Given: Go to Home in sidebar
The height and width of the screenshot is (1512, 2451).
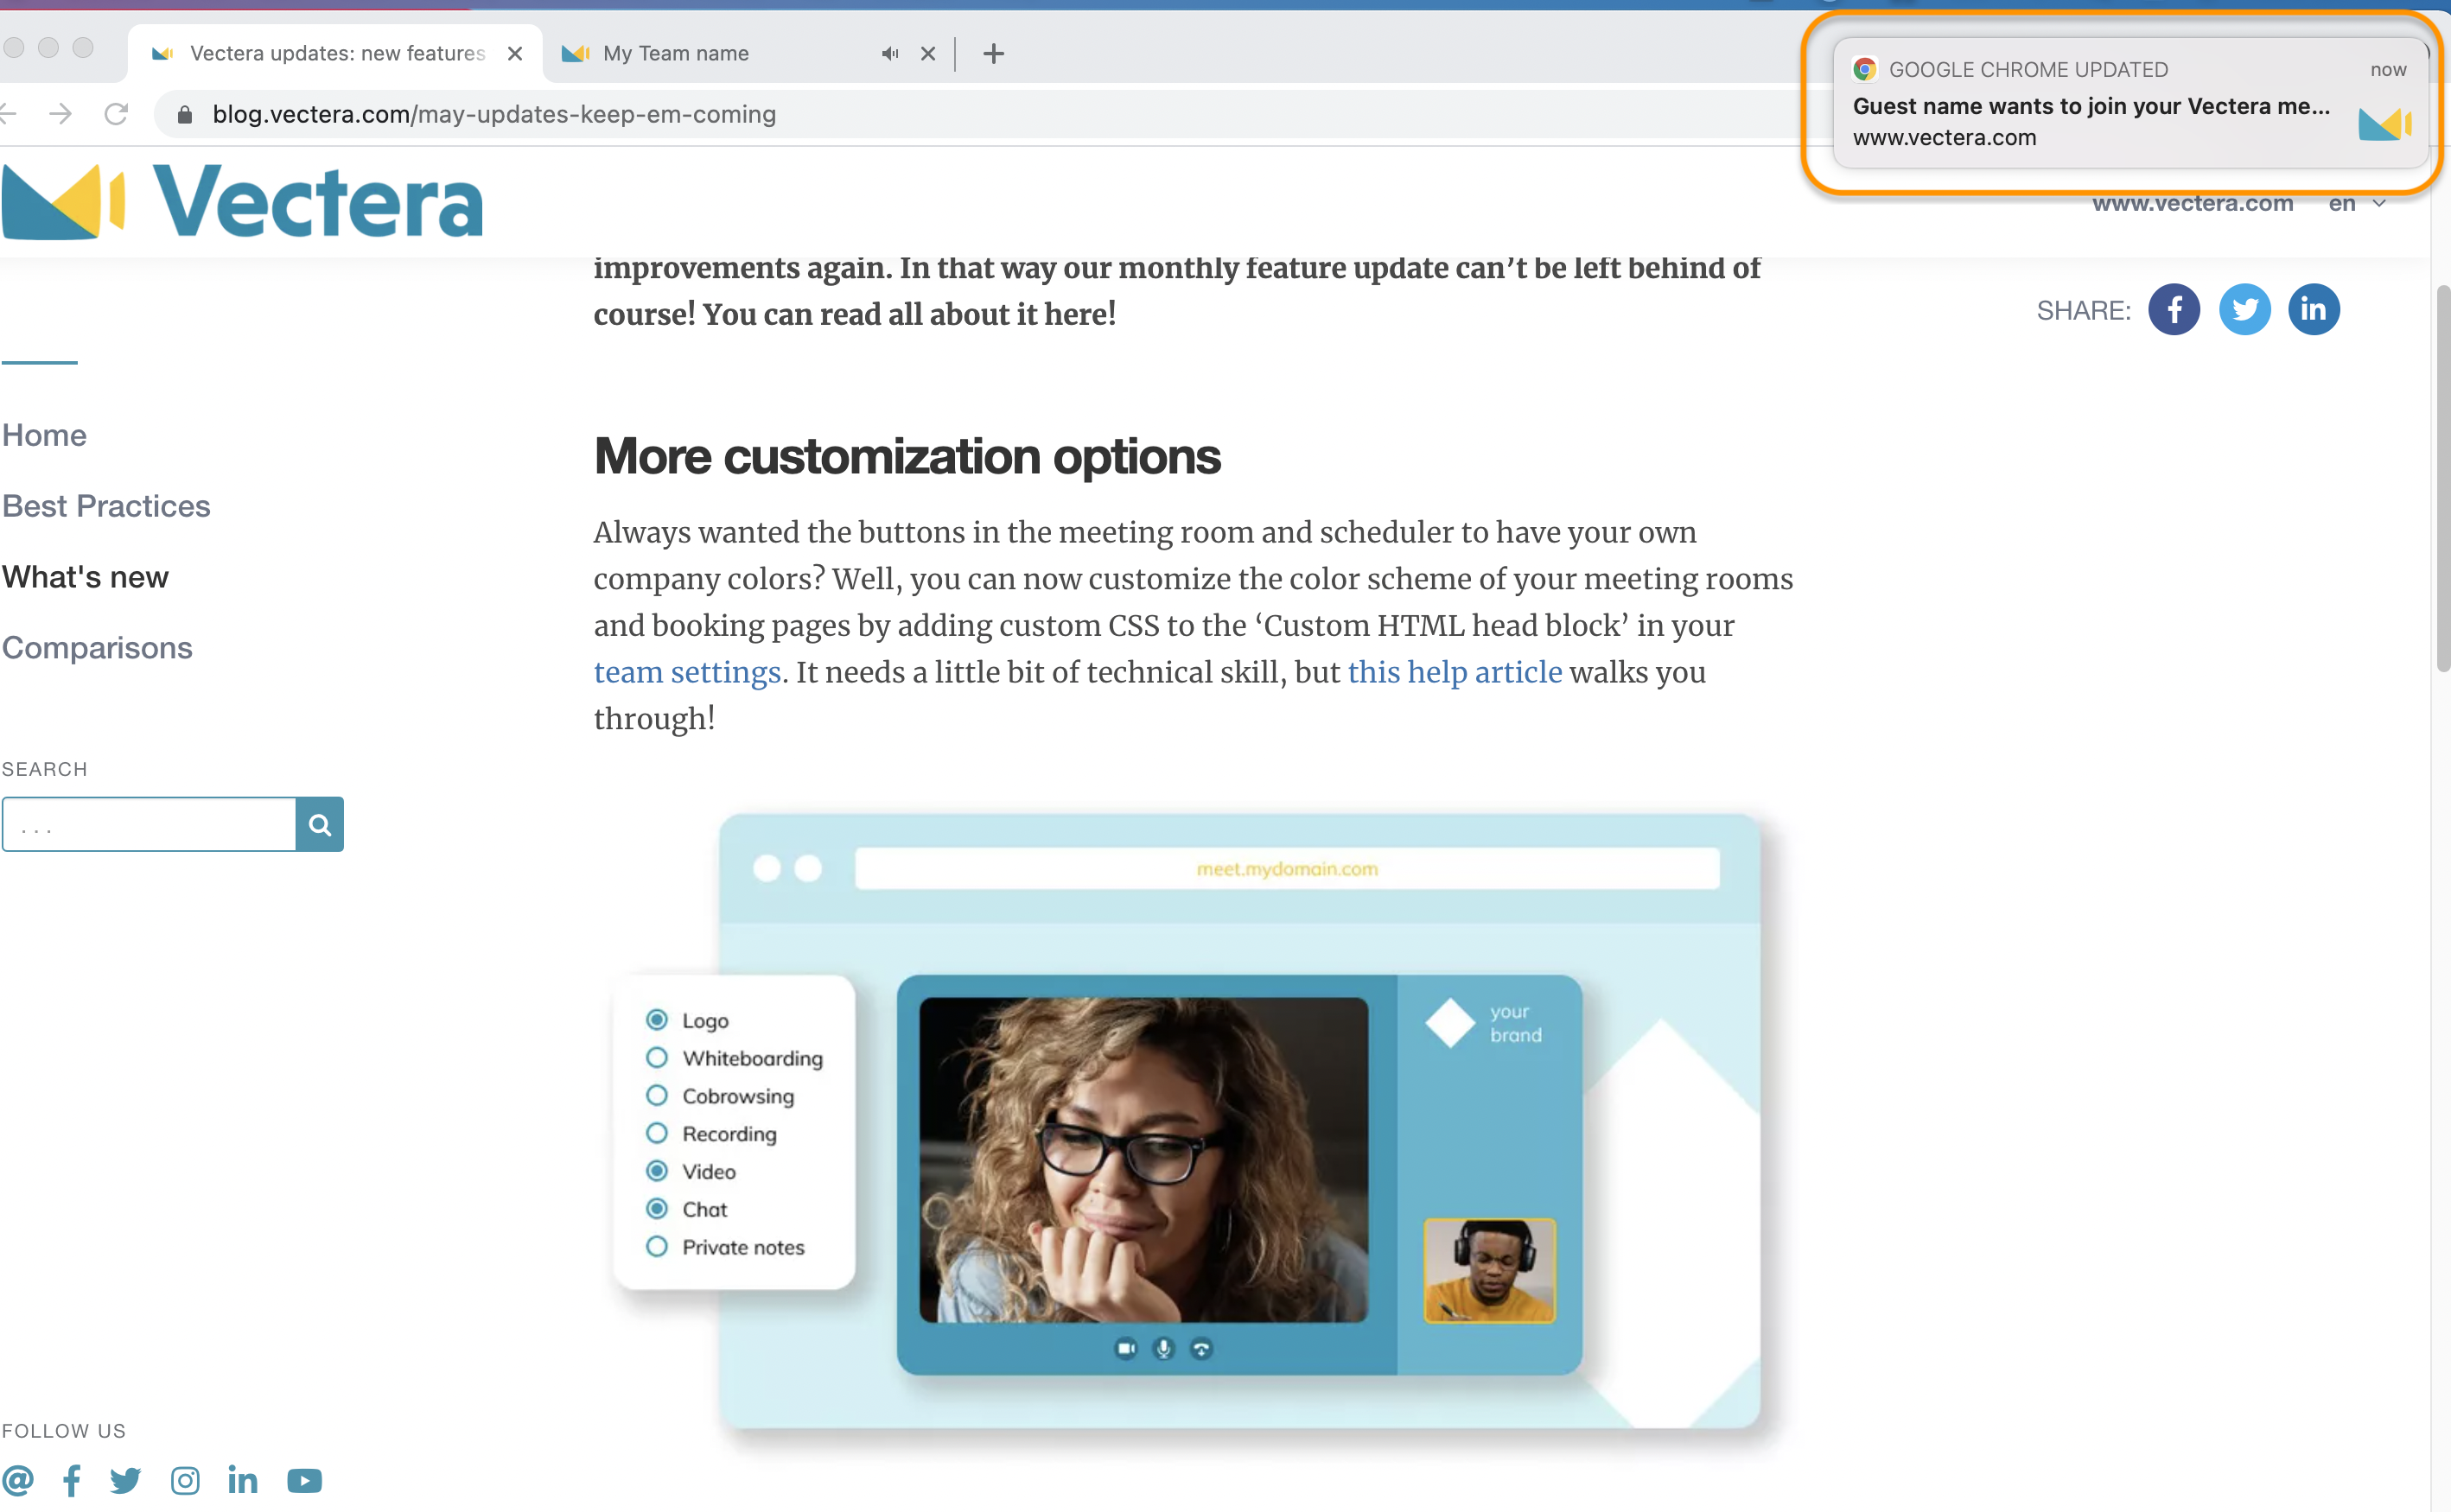Looking at the screenshot, I should [x=44, y=435].
